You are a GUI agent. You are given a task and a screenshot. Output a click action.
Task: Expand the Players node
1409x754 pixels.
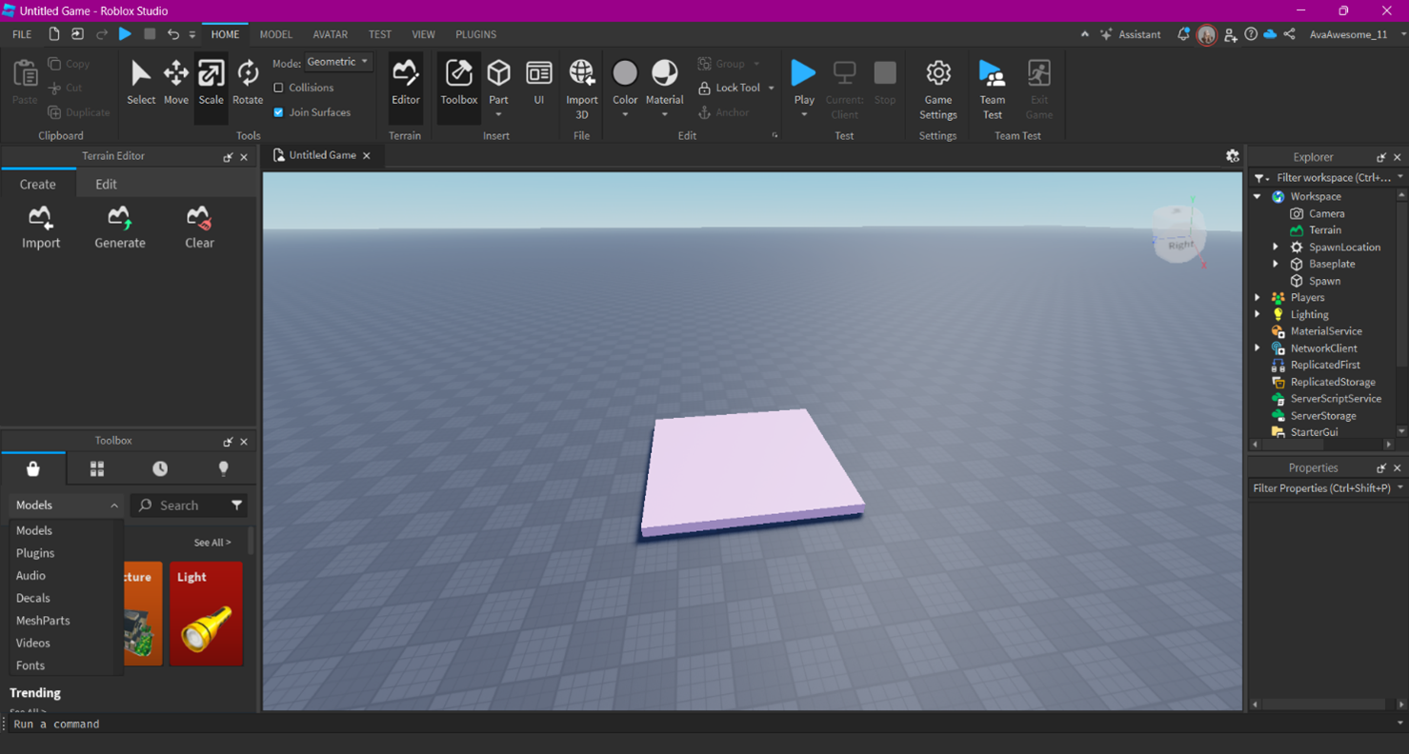point(1258,298)
